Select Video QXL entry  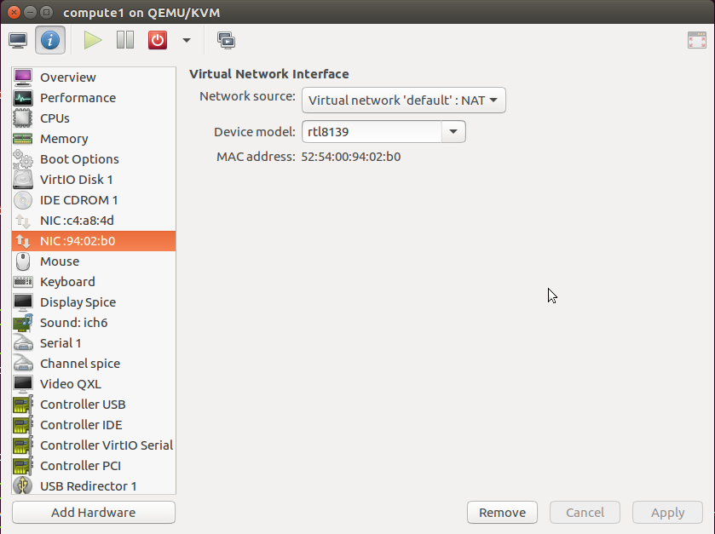point(94,384)
